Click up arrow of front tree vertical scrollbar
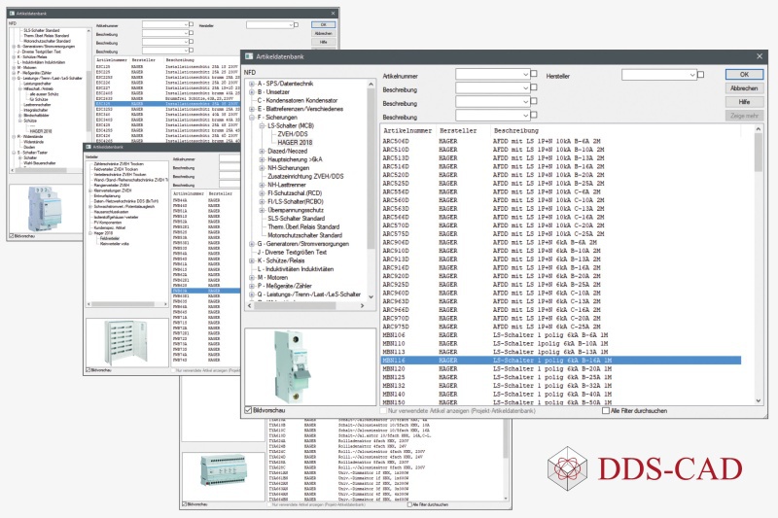 click(371, 85)
